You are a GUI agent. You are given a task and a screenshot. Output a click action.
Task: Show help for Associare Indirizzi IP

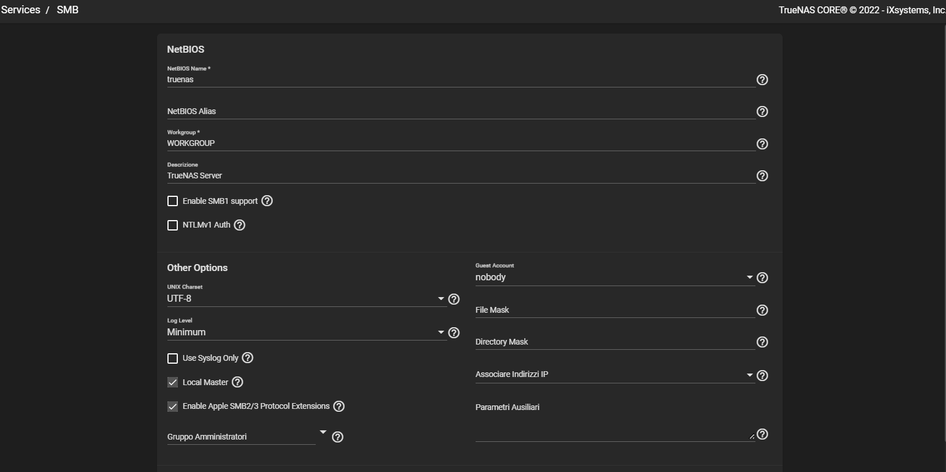pyautogui.click(x=762, y=376)
